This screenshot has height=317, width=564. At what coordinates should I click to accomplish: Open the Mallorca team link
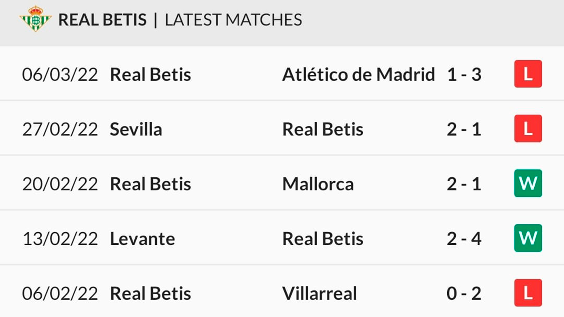318,184
